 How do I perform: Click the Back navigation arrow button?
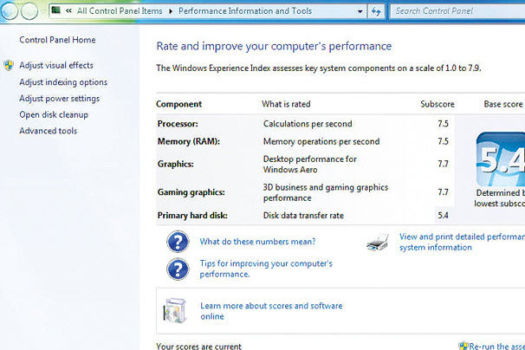coord(9,11)
